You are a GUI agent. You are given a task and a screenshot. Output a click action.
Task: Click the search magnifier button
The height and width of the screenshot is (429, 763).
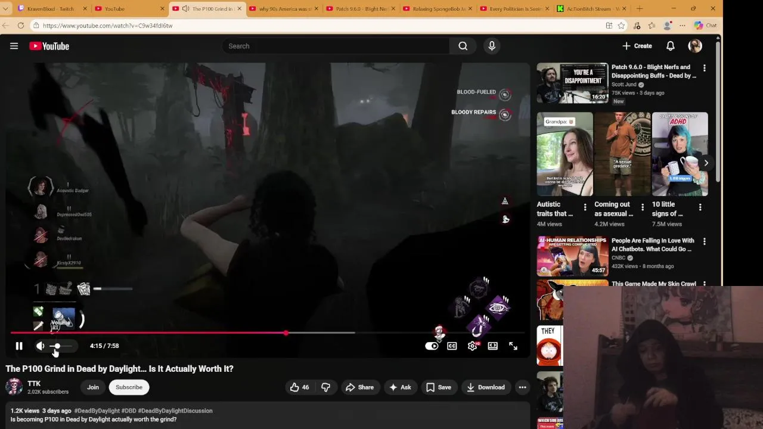pos(463,46)
